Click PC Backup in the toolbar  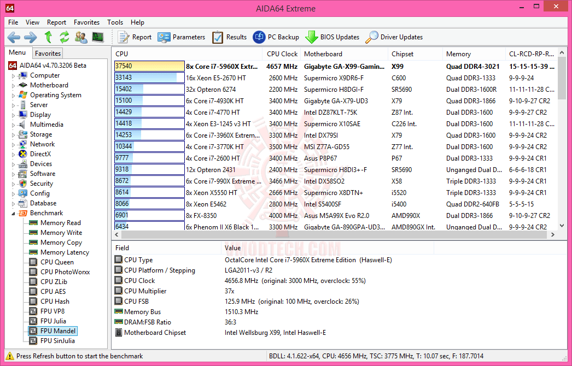click(x=276, y=37)
